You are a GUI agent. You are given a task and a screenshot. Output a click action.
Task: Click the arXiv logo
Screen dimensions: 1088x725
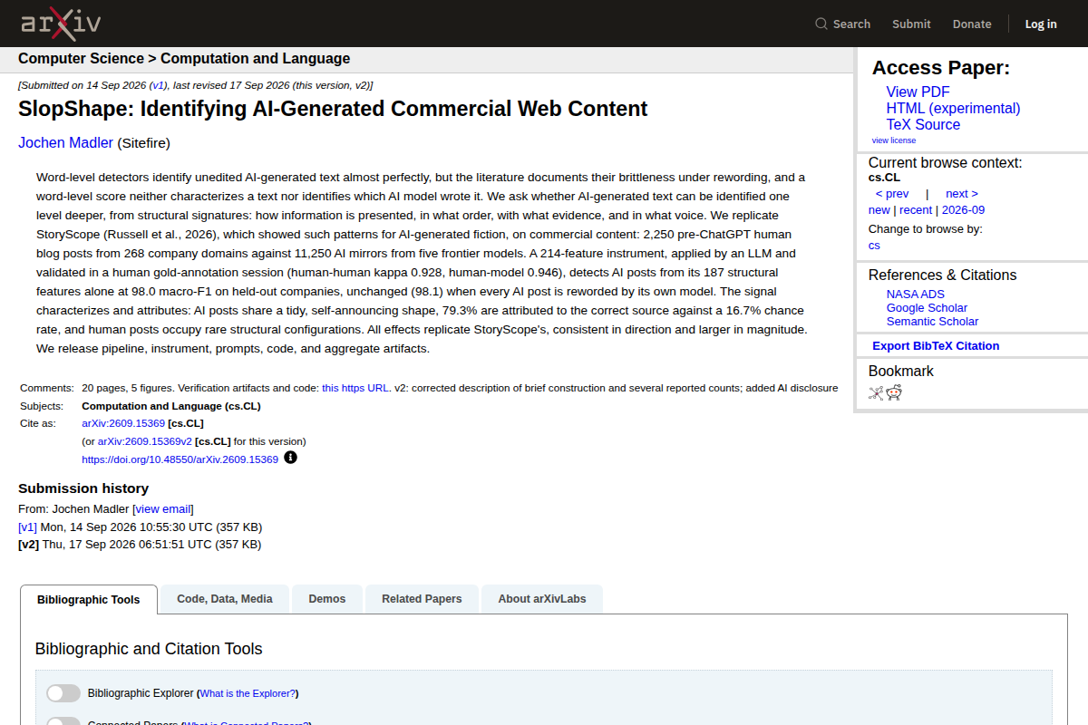point(61,24)
